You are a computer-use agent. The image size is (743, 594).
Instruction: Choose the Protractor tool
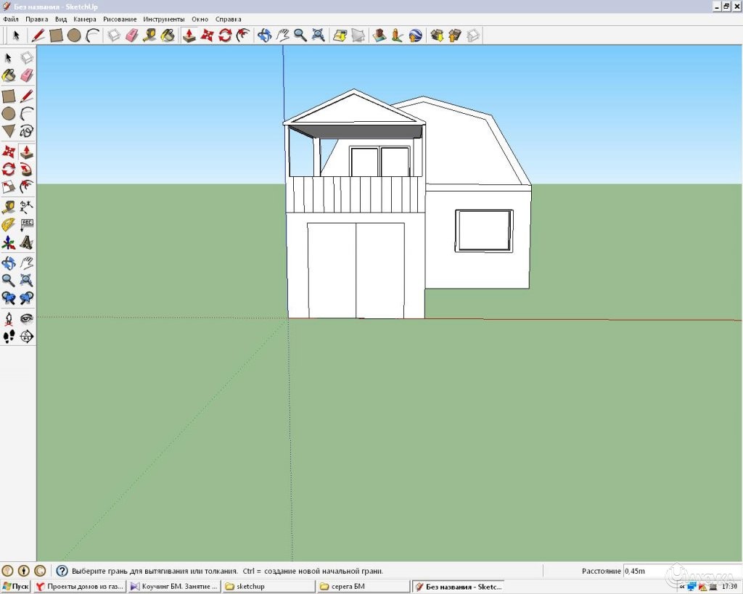9,224
